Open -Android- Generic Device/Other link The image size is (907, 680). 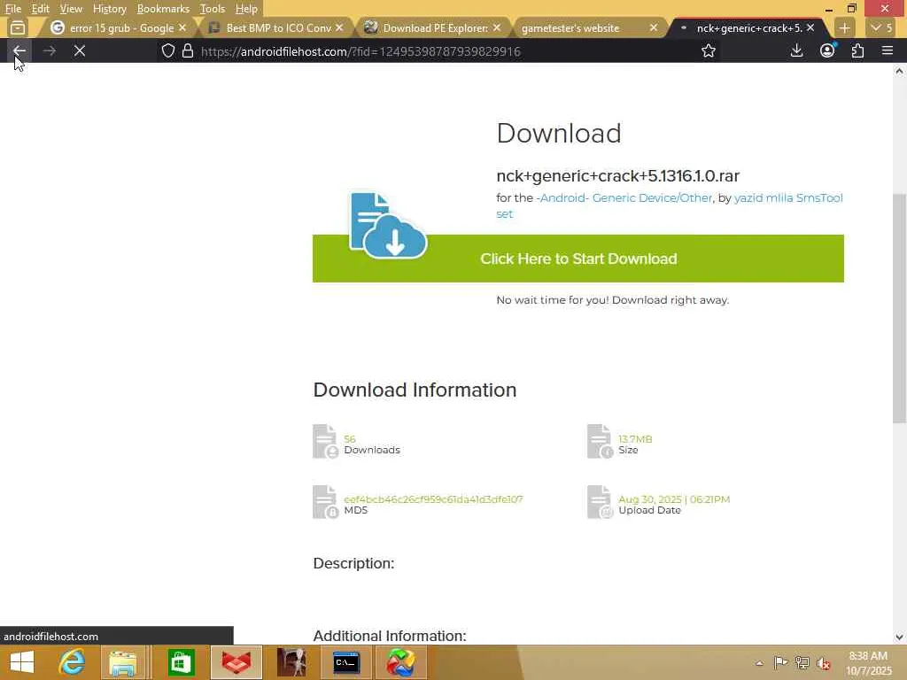(x=624, y=197)
